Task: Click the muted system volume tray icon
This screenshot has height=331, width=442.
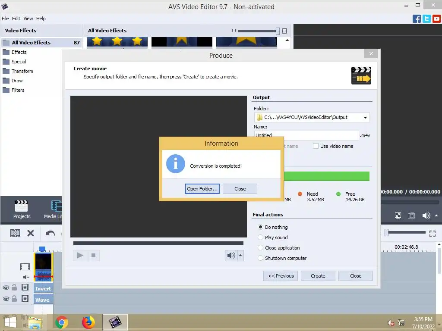Action: click(390, 323)
